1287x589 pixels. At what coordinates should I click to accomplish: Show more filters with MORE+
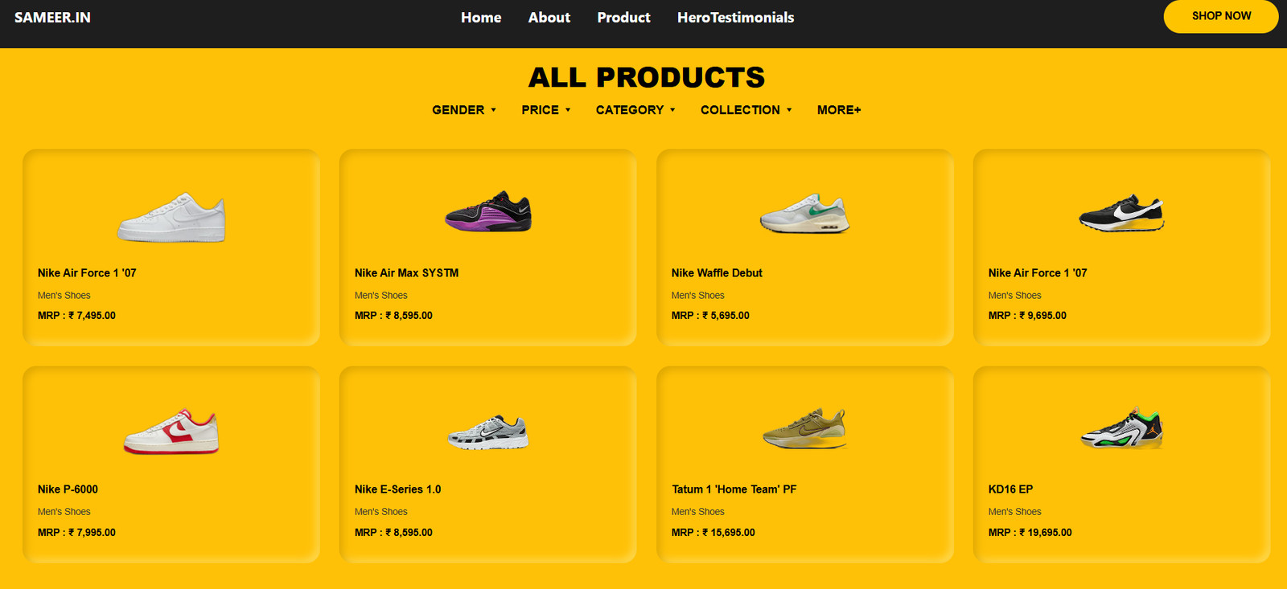pos(839,110)
